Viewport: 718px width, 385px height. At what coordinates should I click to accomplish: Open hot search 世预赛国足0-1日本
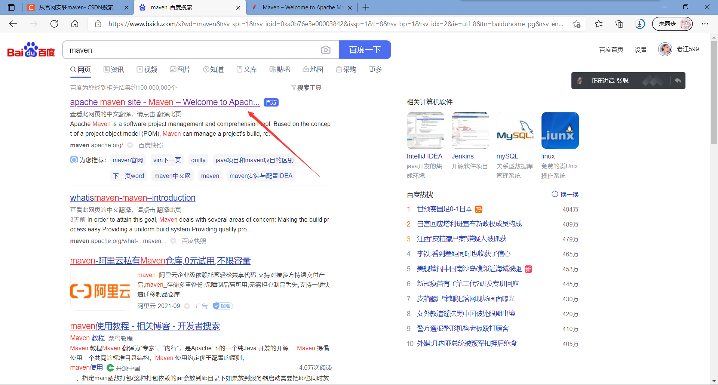(445, 209)
